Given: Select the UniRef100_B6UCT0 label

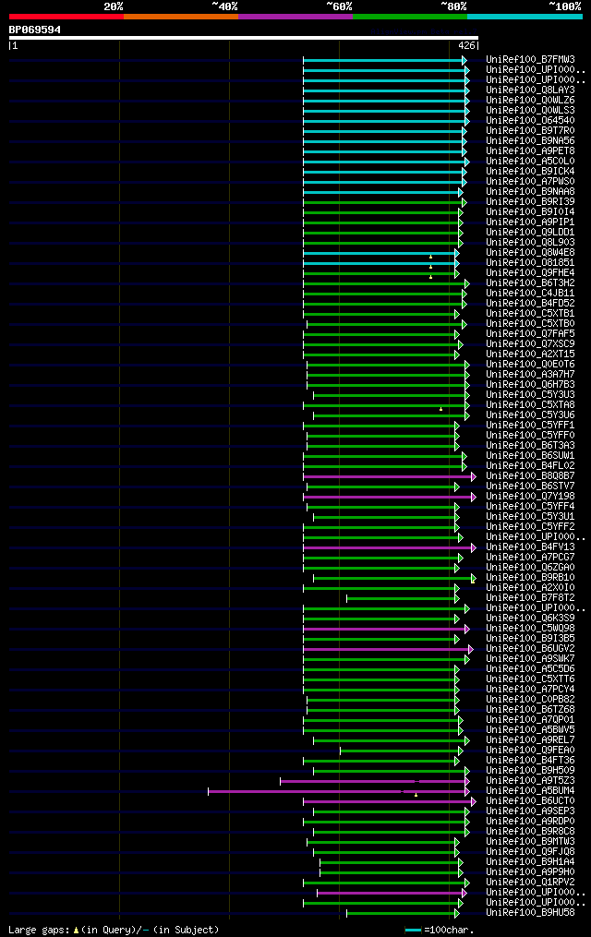Looking at the screenshot, I should (530, 801).
